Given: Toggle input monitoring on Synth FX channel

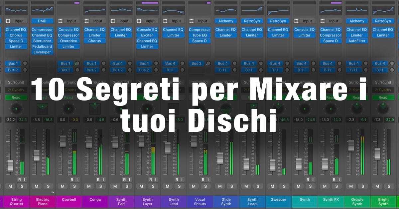Looking at the screenshot, I should click(x=336, y=179).
